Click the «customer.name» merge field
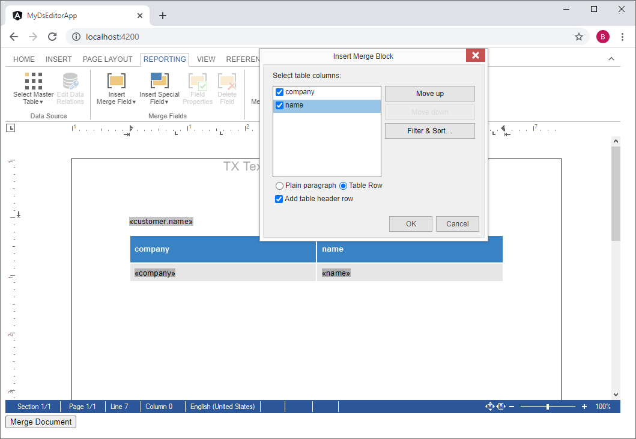Screen dimensions: 636x439 (x=161, y=222)
